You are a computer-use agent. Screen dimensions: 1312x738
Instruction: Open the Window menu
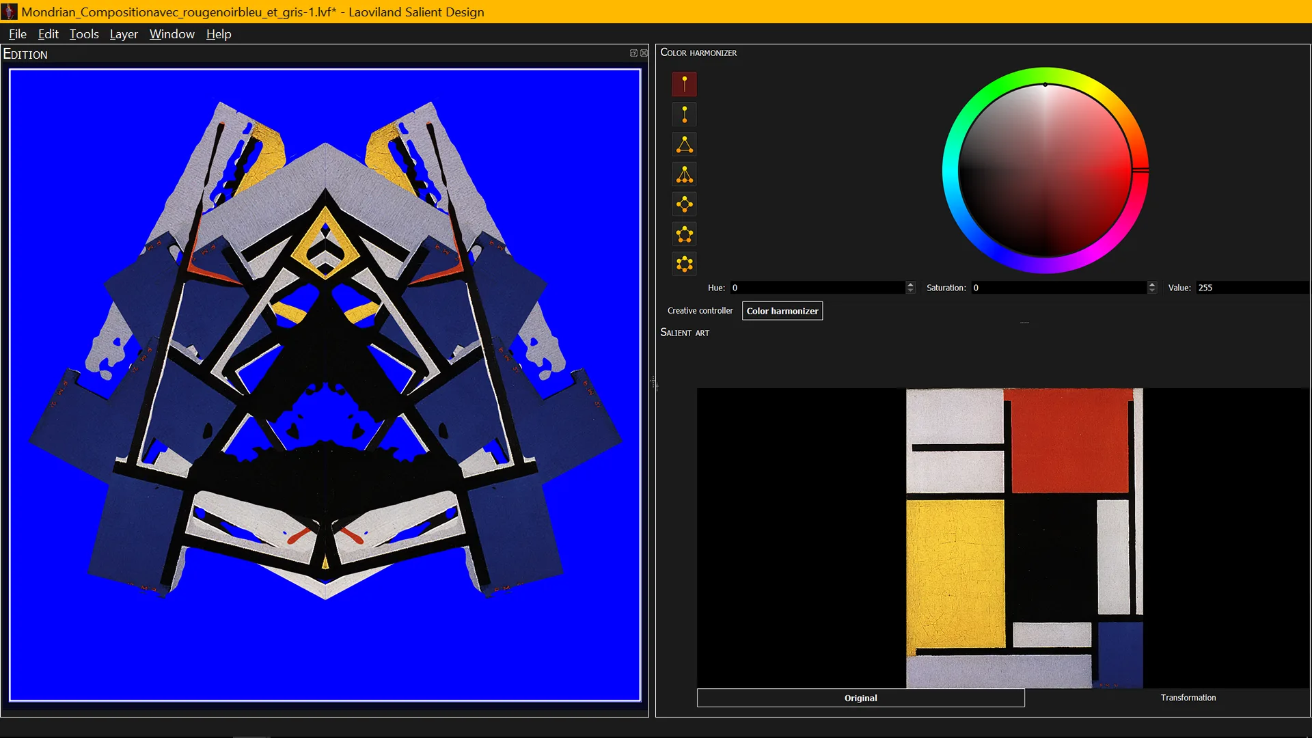coord(172,34)
